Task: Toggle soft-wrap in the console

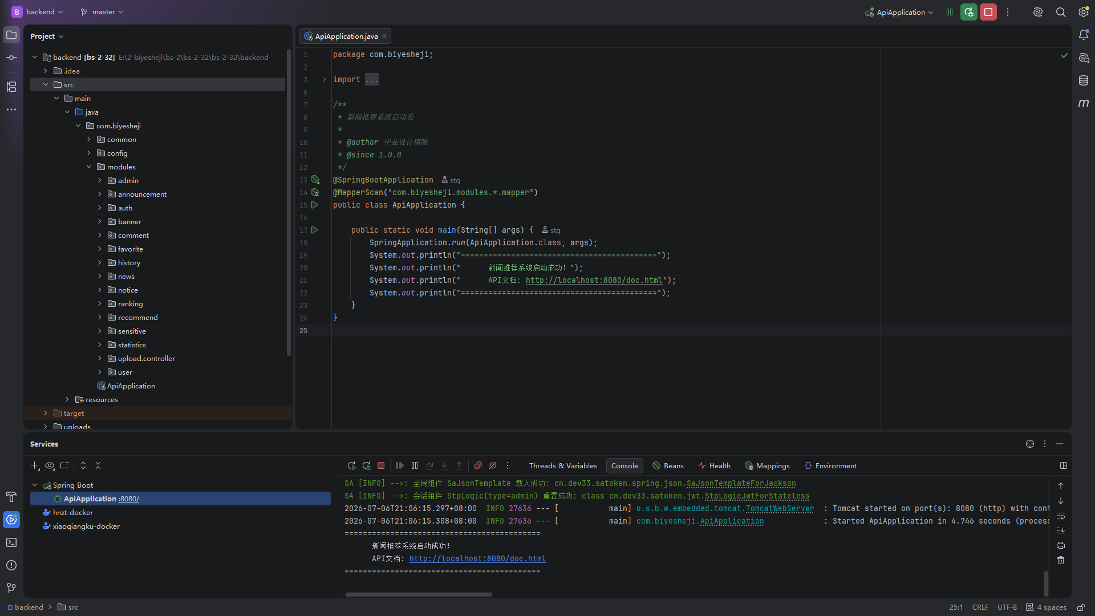Action: pos(1061,516)
